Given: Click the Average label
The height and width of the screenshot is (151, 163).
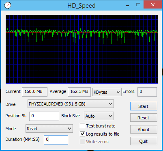Looking at the screenshot, I should (58, 92).
